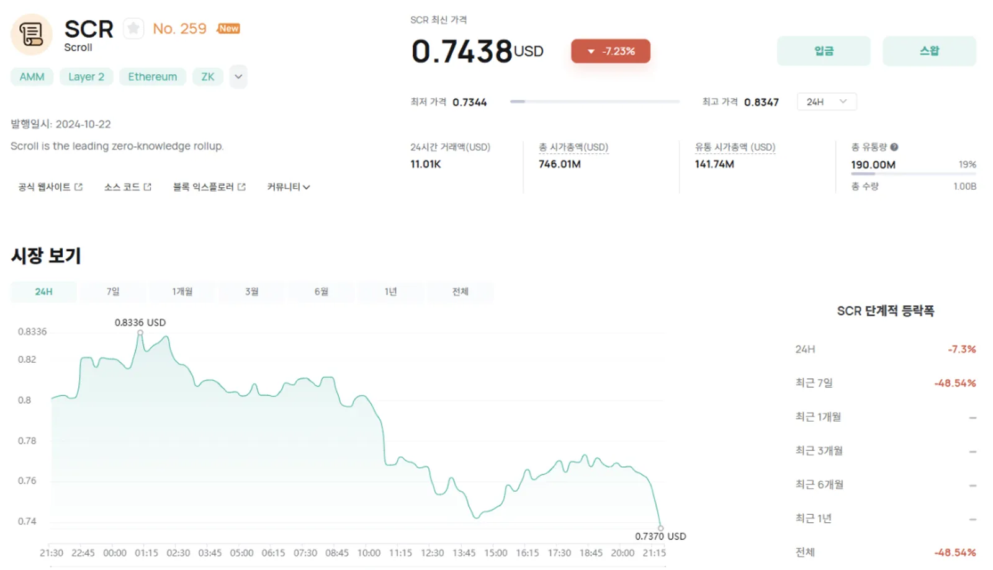Select the Ethereum tag
Screen dimensions: 993x570
[153, 77]
